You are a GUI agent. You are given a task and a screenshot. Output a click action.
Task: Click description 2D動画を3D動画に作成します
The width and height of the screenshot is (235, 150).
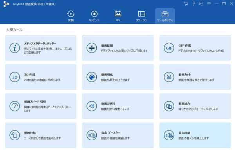click(42, 80)
